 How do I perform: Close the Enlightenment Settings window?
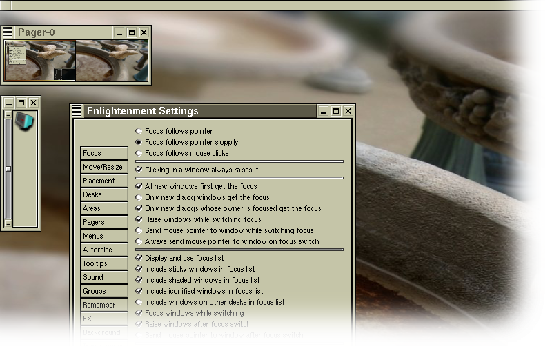pos(348,111)
